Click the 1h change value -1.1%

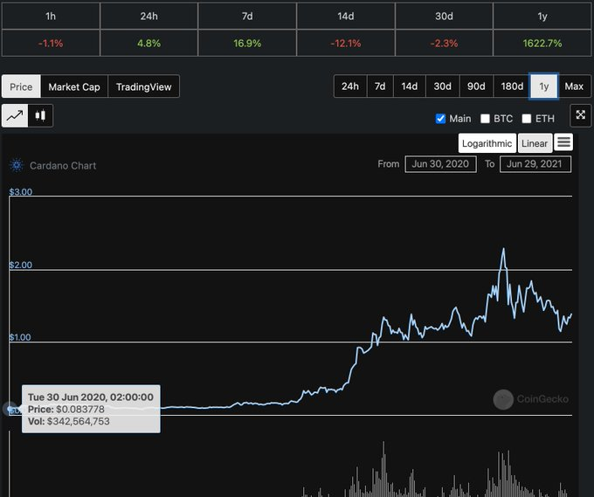(x=51, y=43)
